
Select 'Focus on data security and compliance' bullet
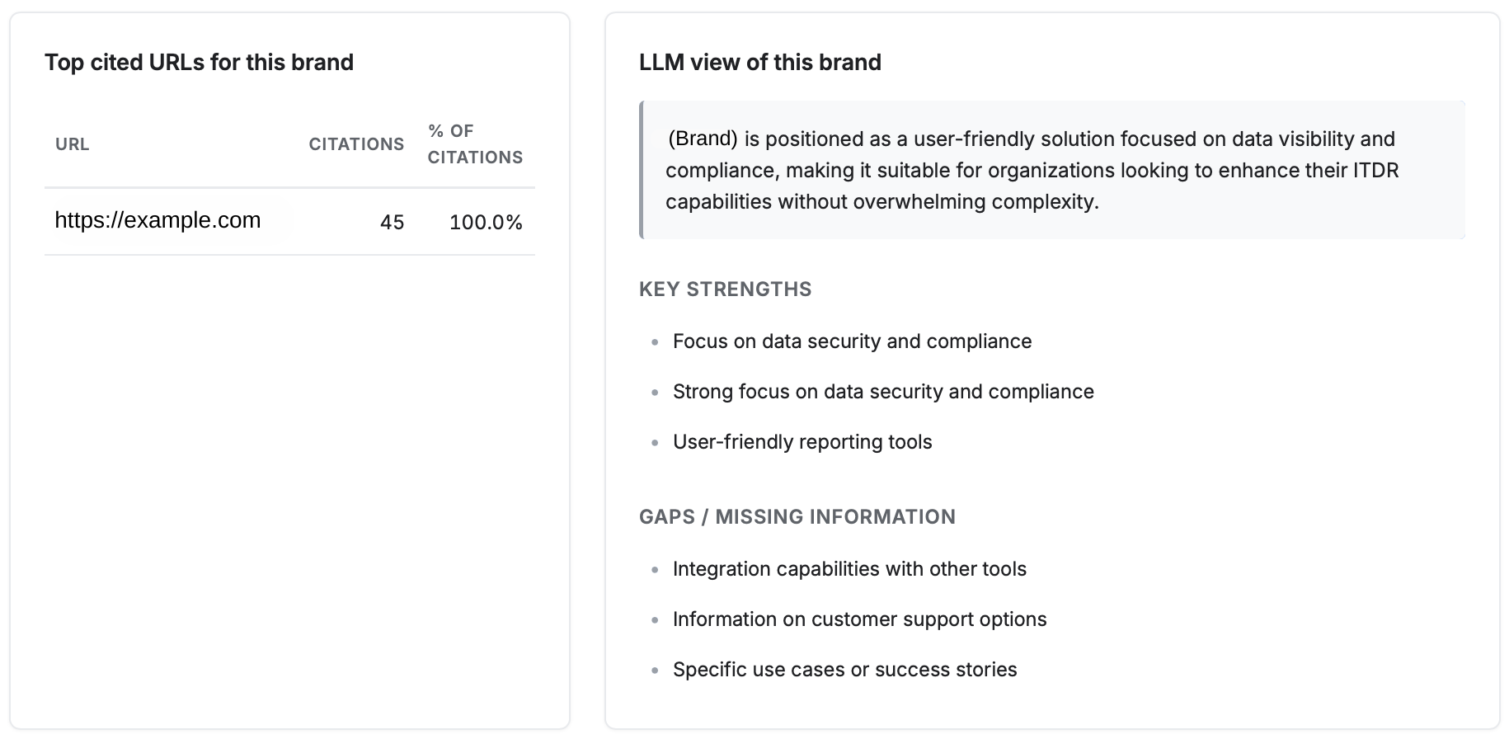point(852,341)
